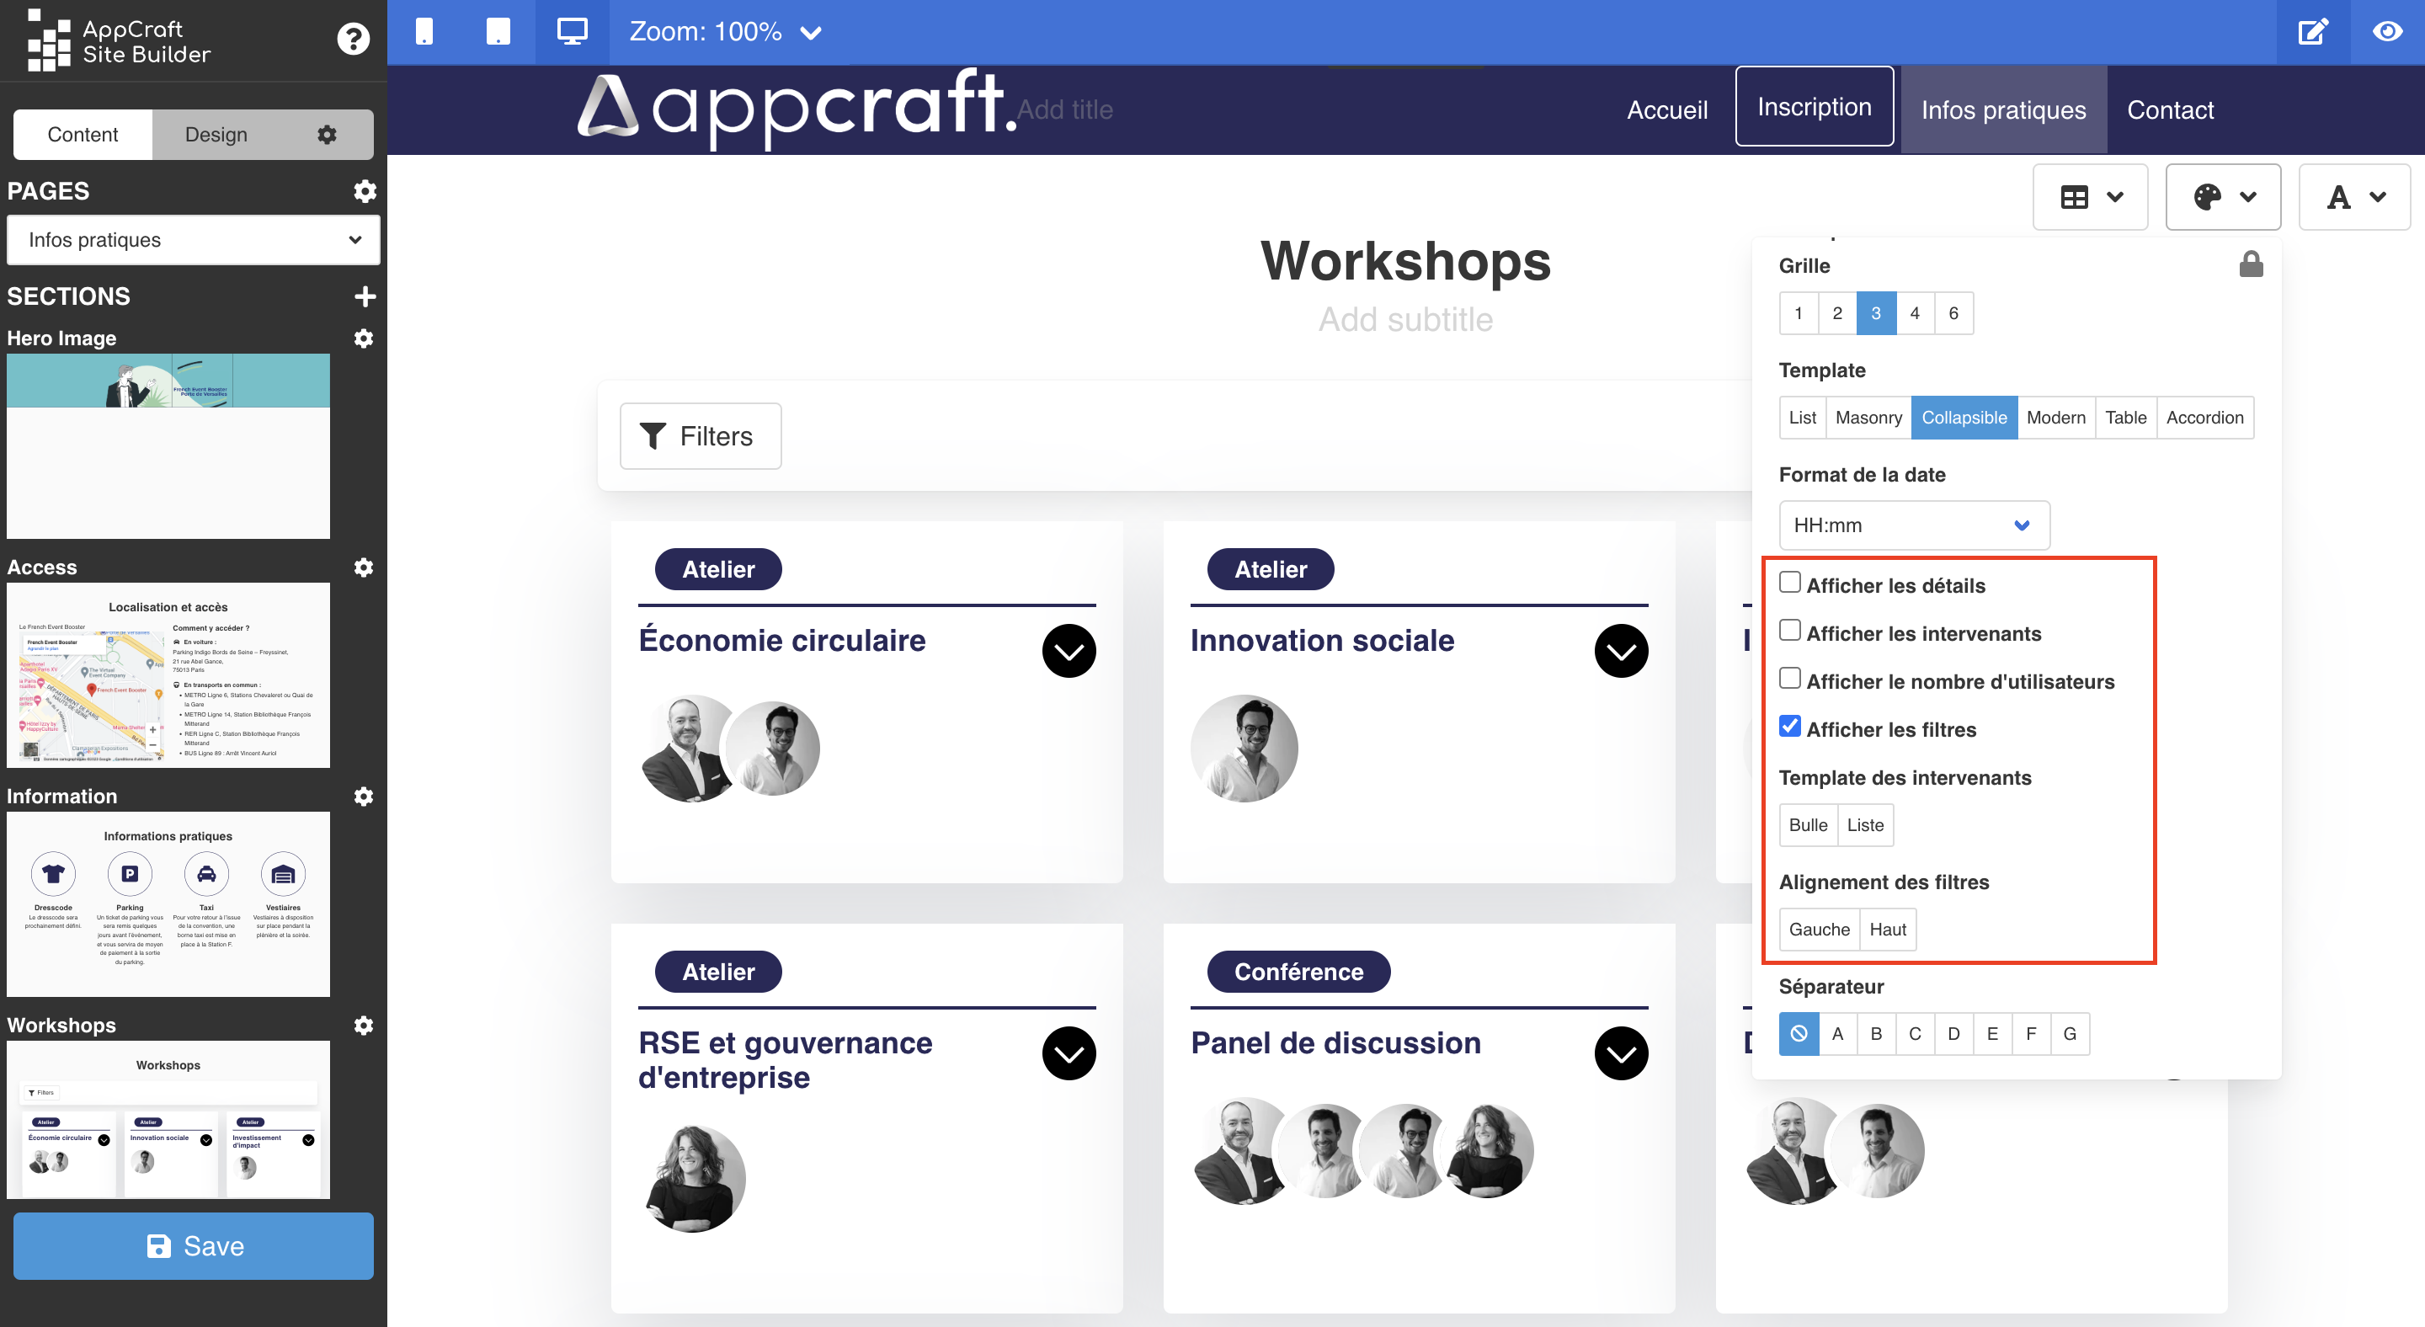Click the pencil edit icon top right
This screenshot has width=2425, height=1327.
tap(2314, 29)
